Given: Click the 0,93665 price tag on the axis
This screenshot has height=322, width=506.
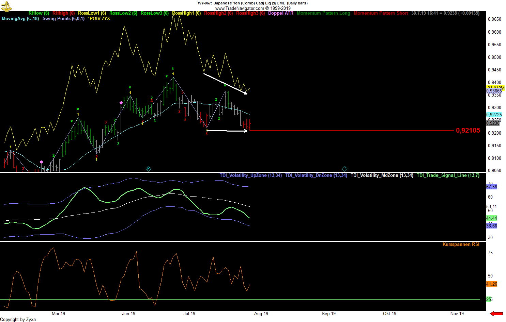Looking at the screenshot, I should (494, 91).
